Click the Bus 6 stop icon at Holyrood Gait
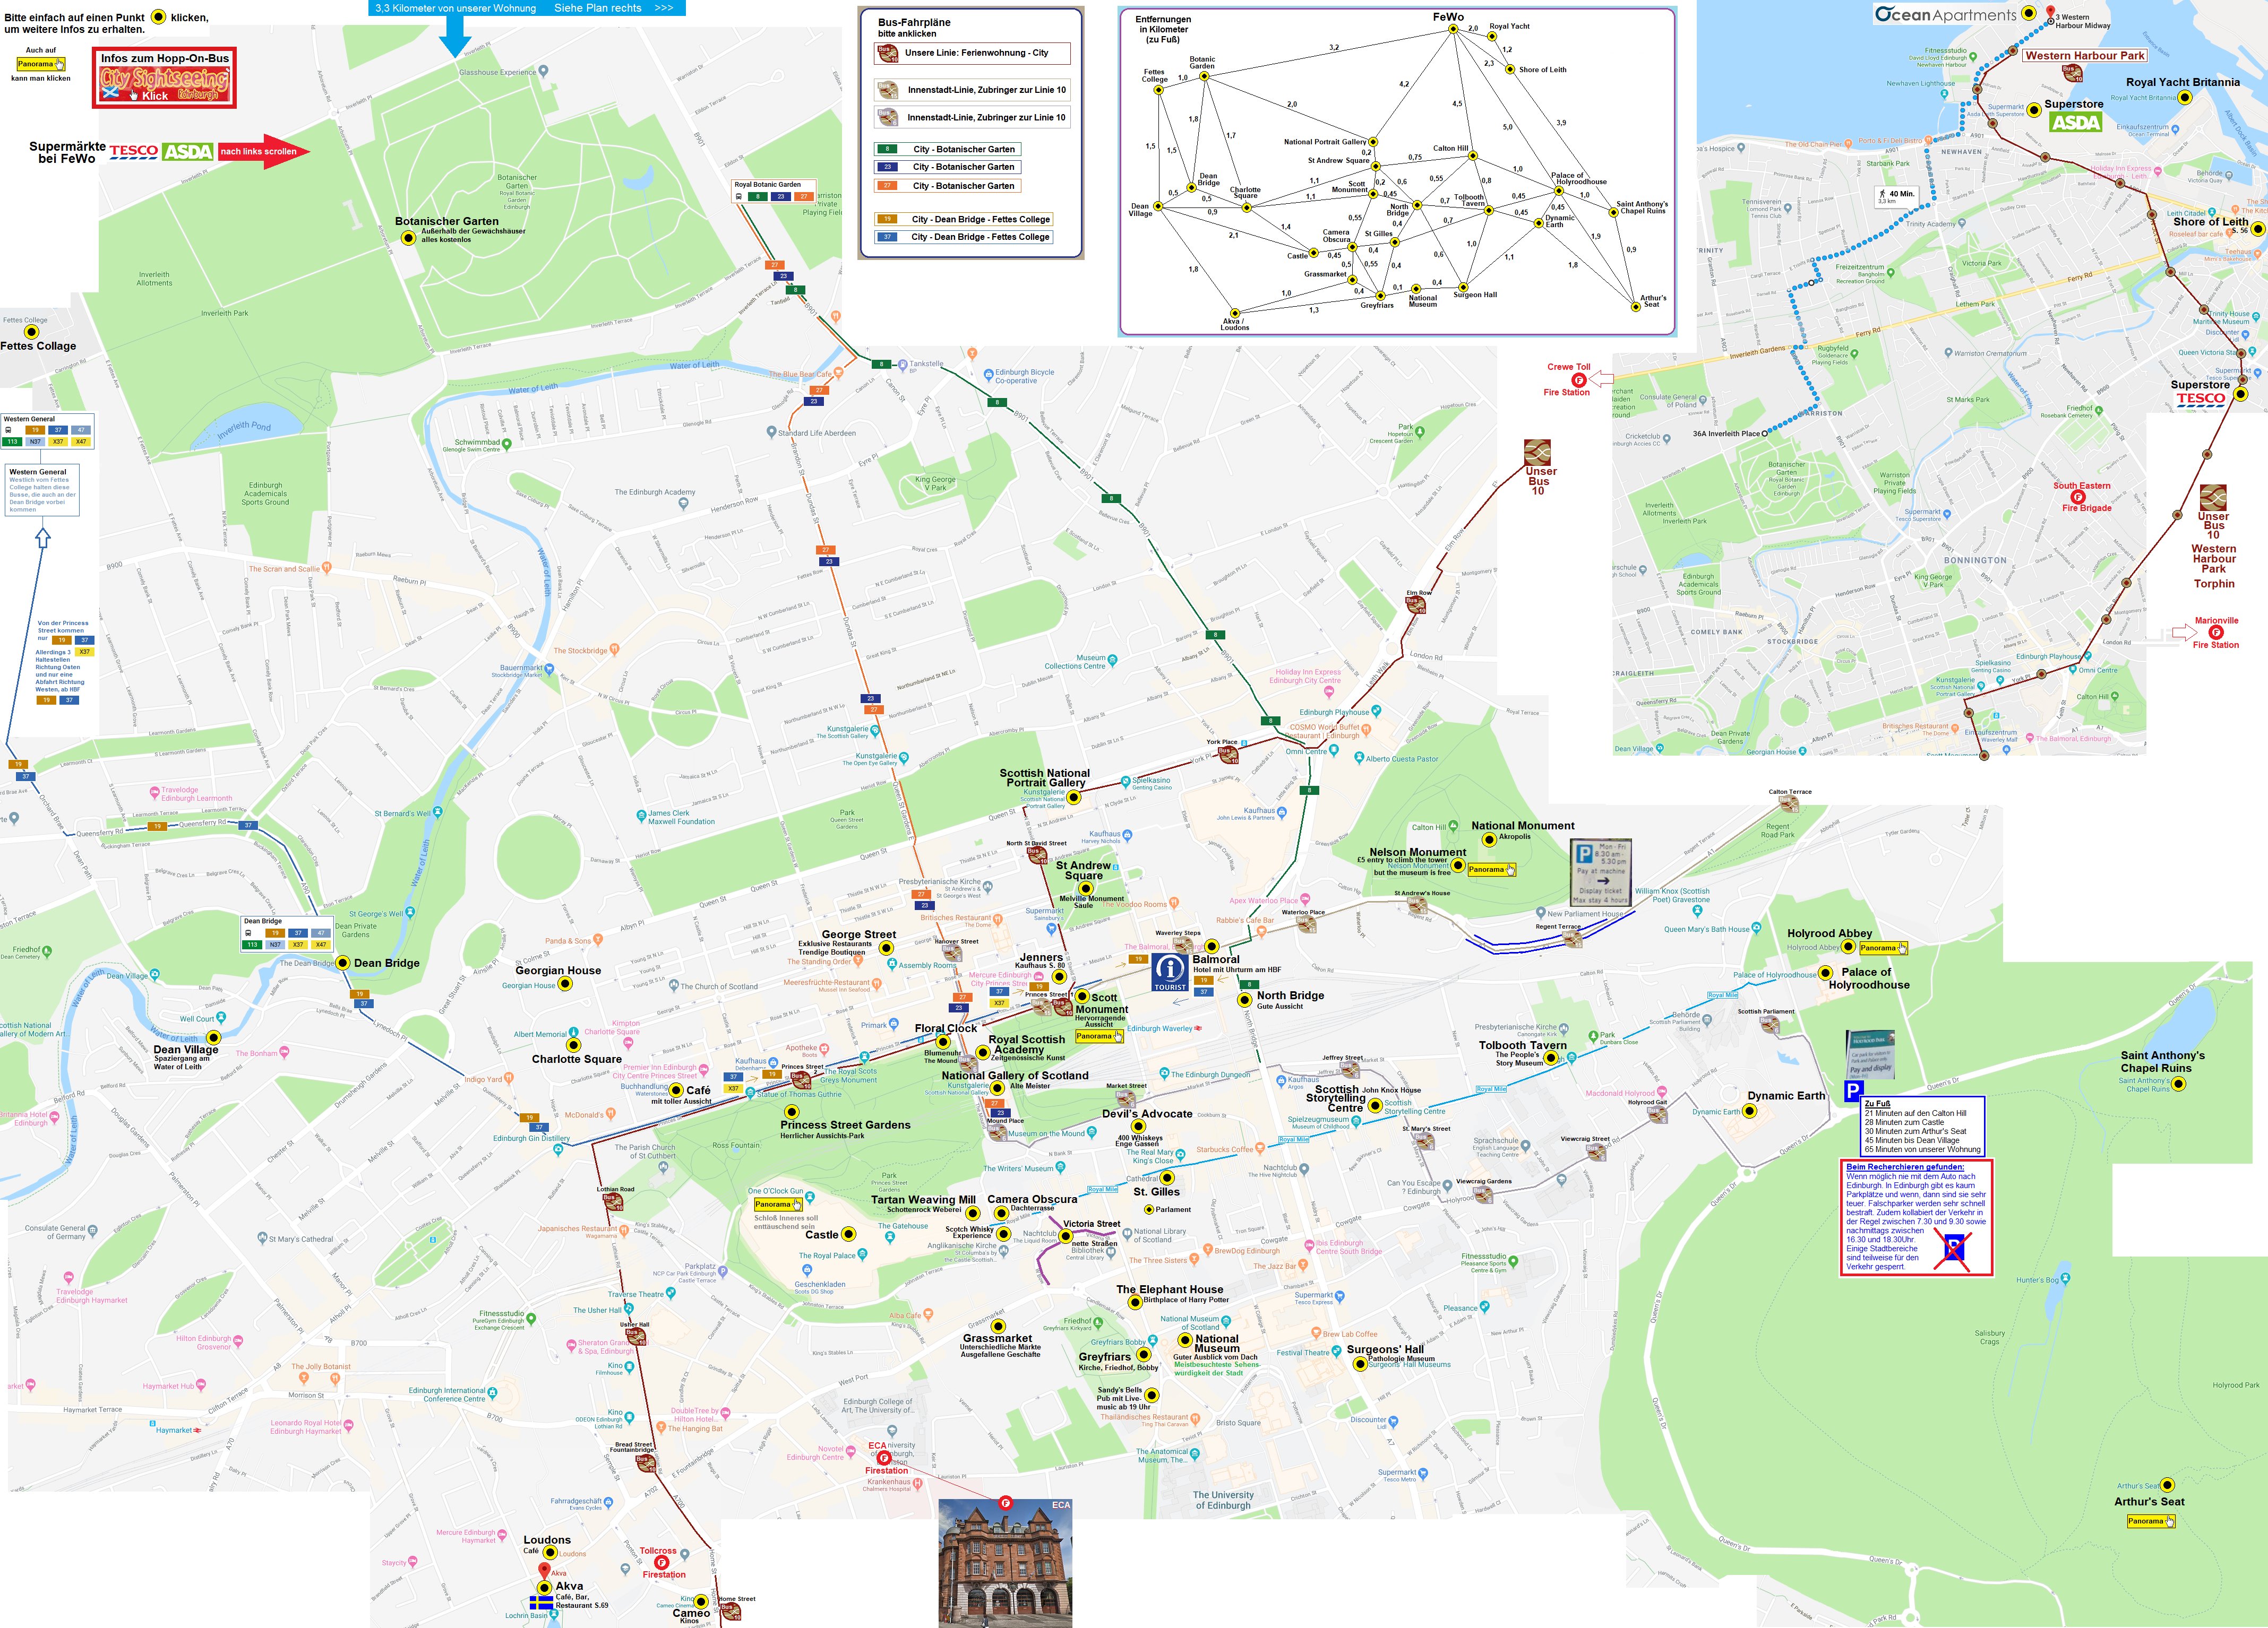 click(x=1657, y=1114)
